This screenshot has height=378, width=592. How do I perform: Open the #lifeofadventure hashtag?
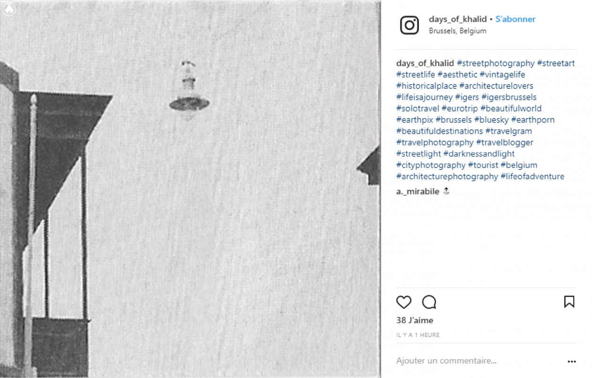(x=532, y=177)
